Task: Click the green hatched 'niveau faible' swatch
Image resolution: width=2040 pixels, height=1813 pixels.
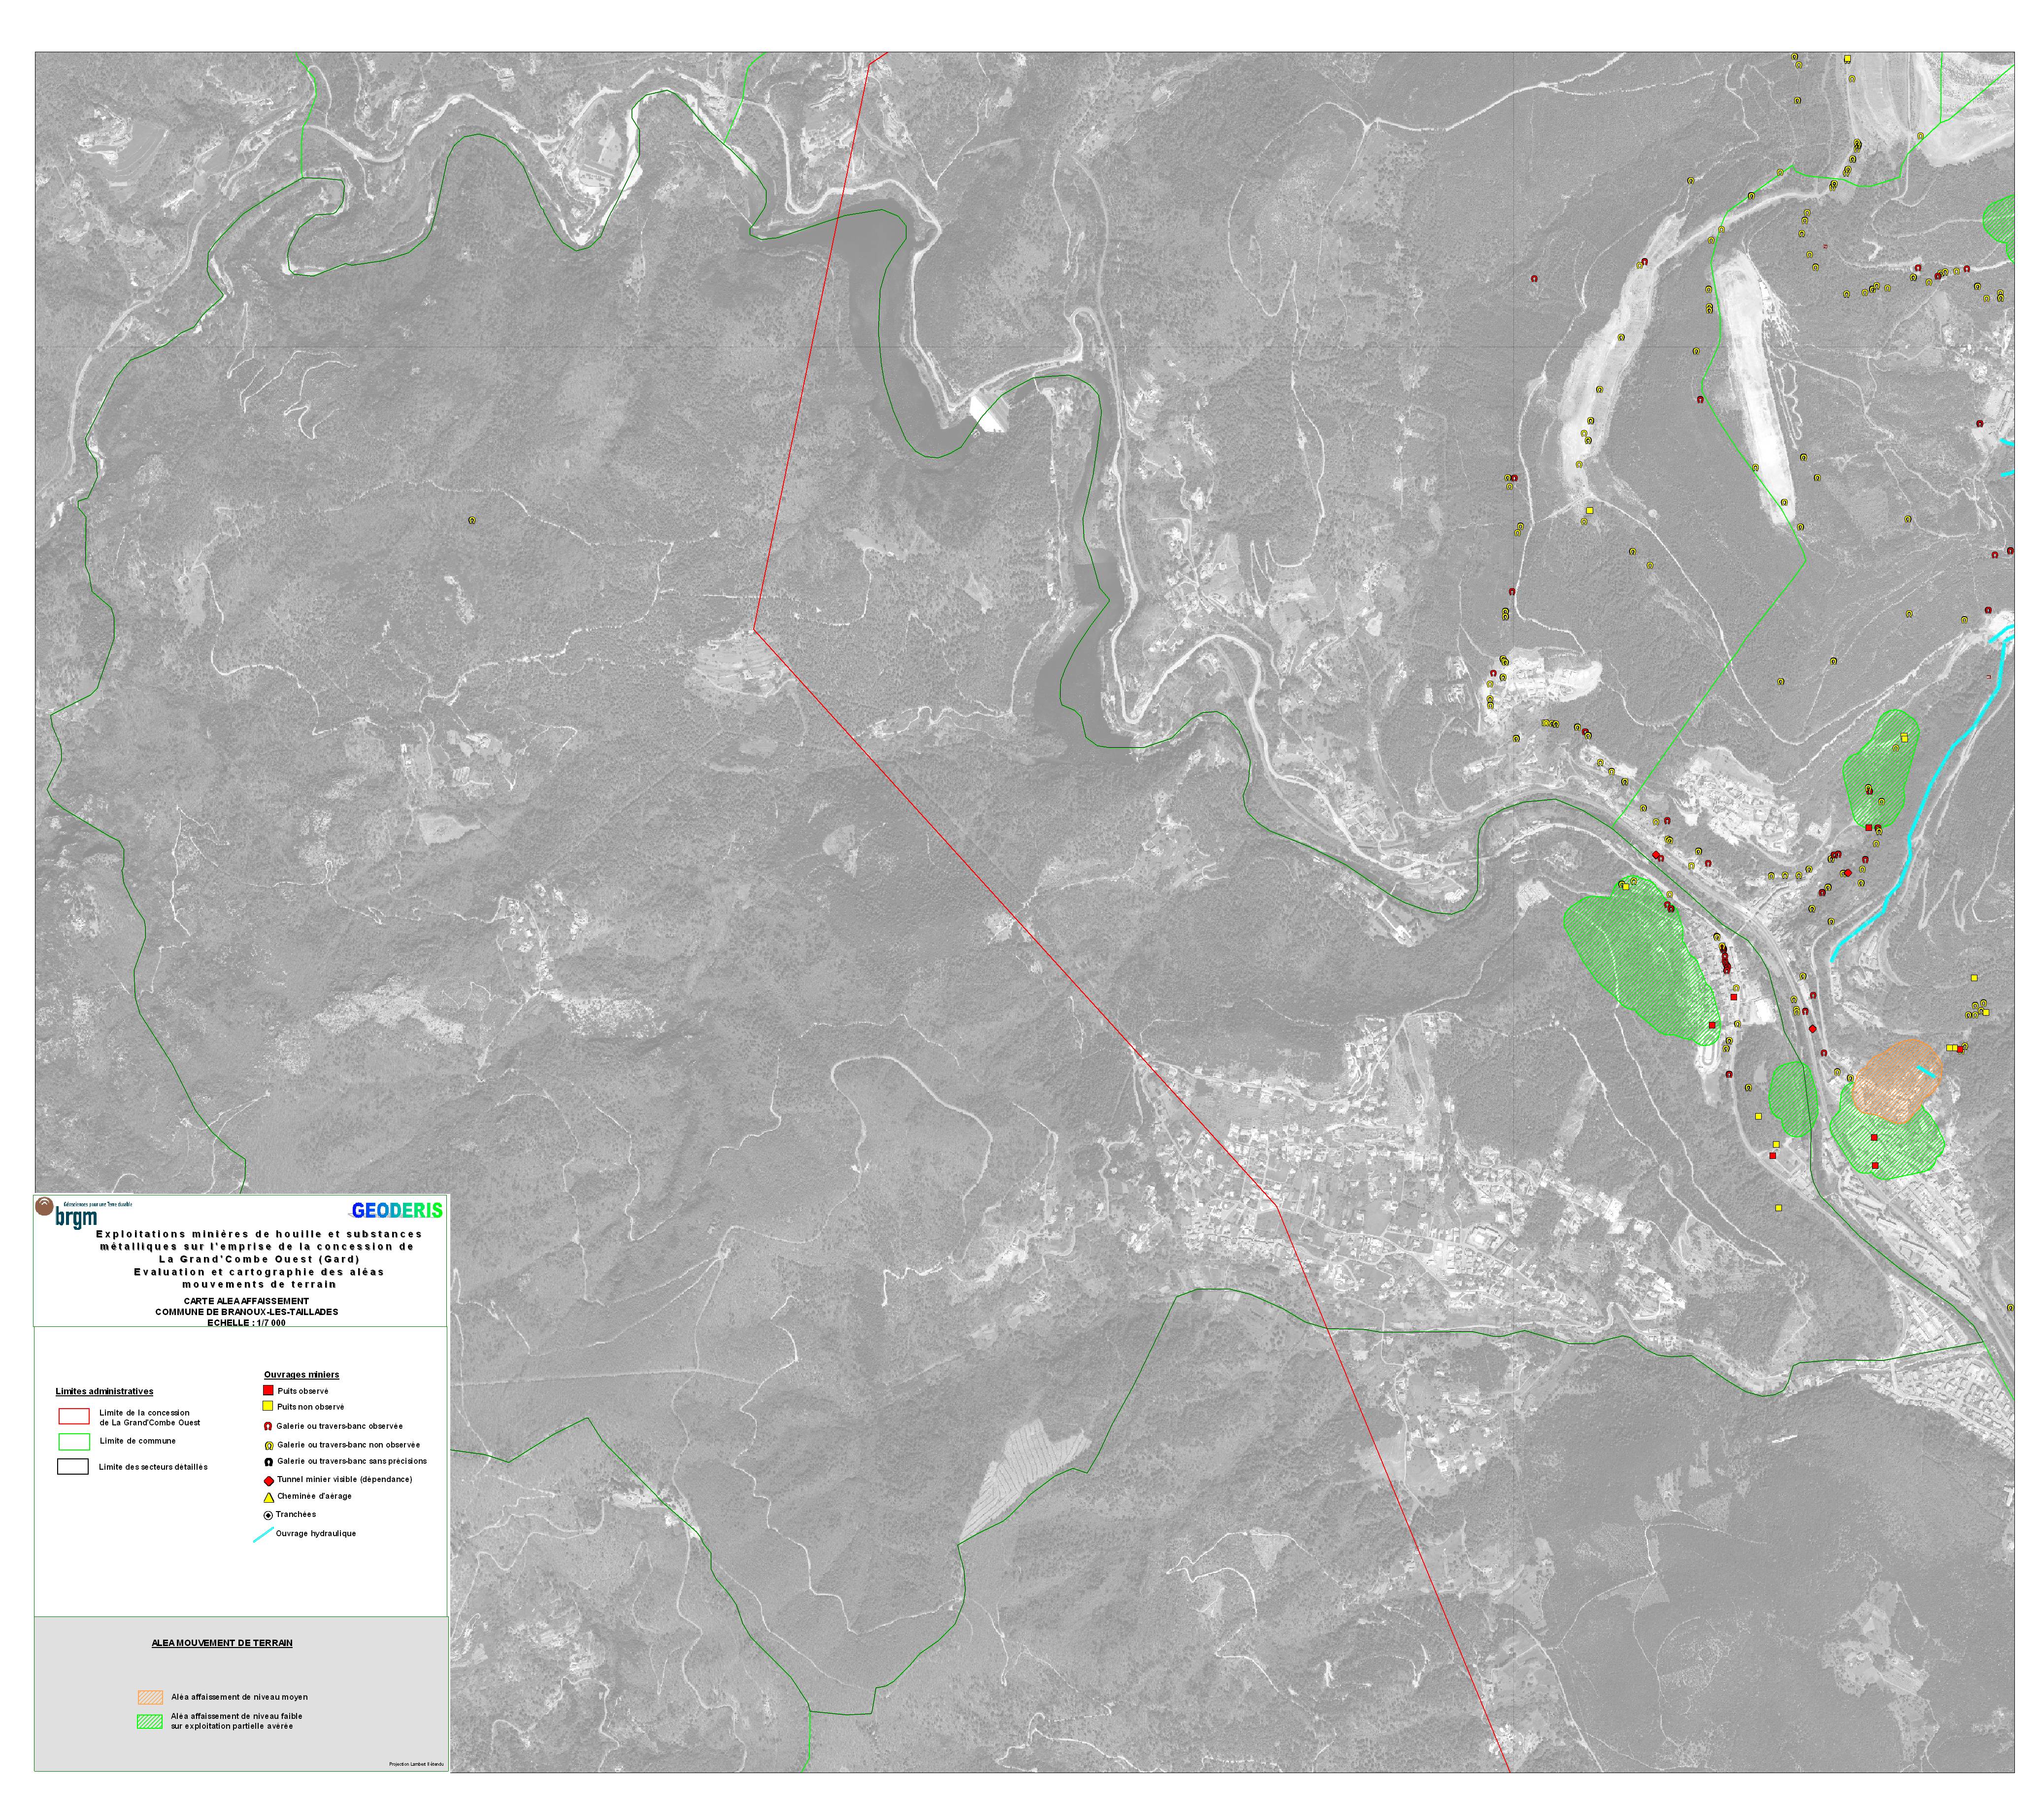Action: [x=150, y=1721]
